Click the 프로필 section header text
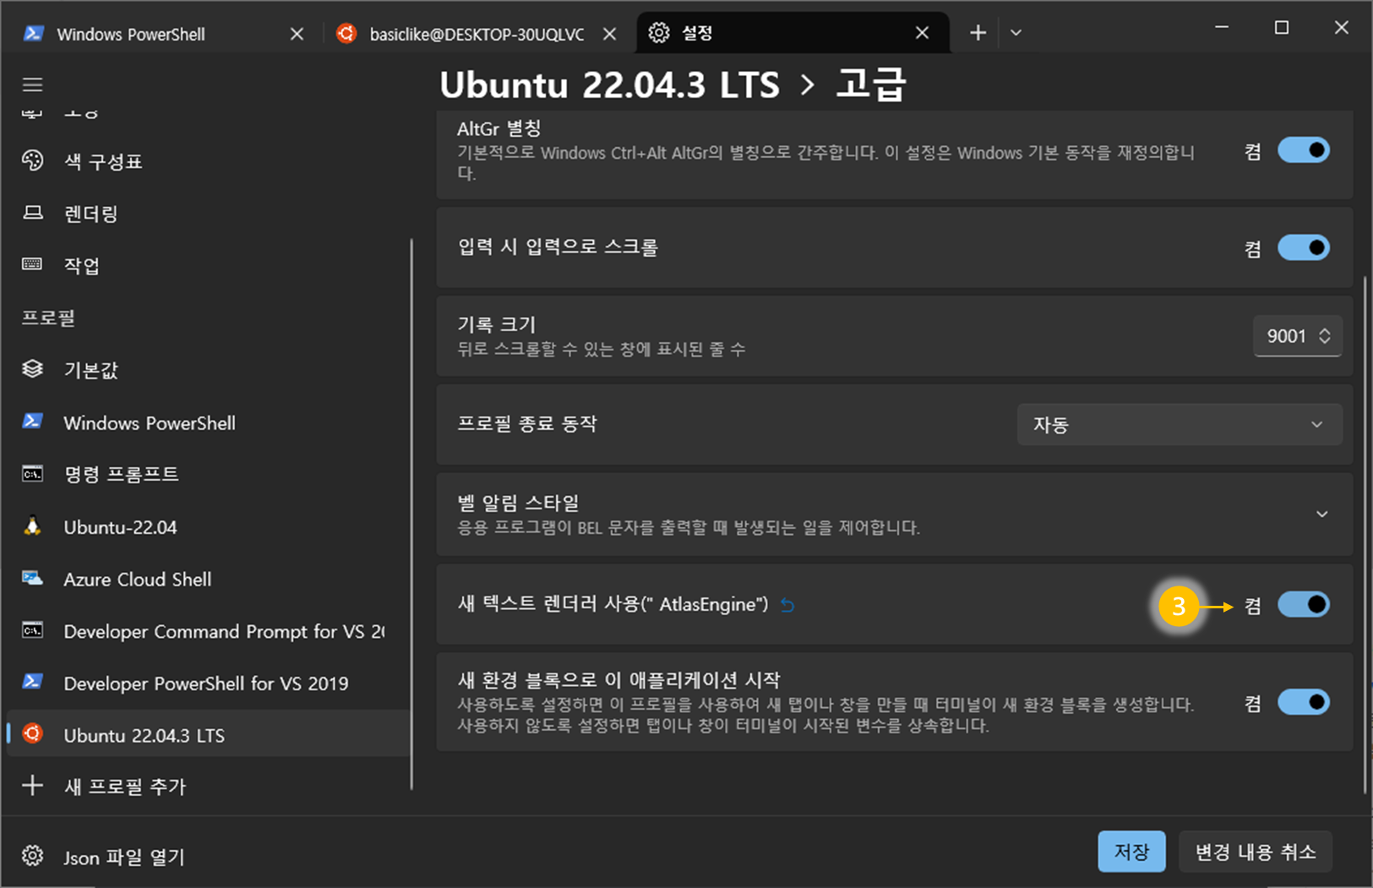 pyautogui.click(x=48, y=318)
